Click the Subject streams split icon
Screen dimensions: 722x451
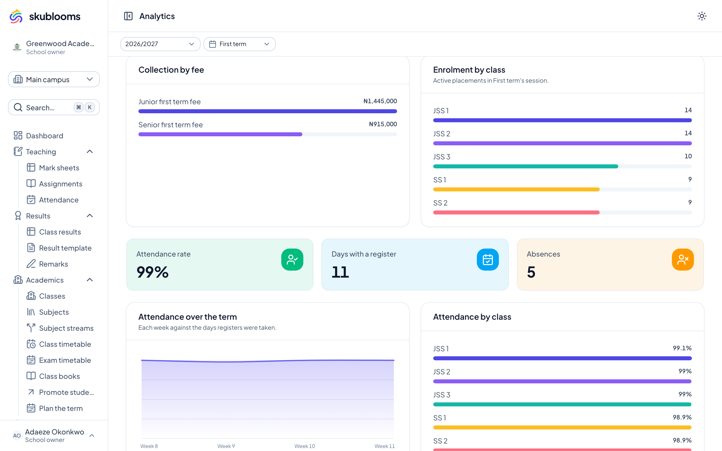tap(31, 328)
